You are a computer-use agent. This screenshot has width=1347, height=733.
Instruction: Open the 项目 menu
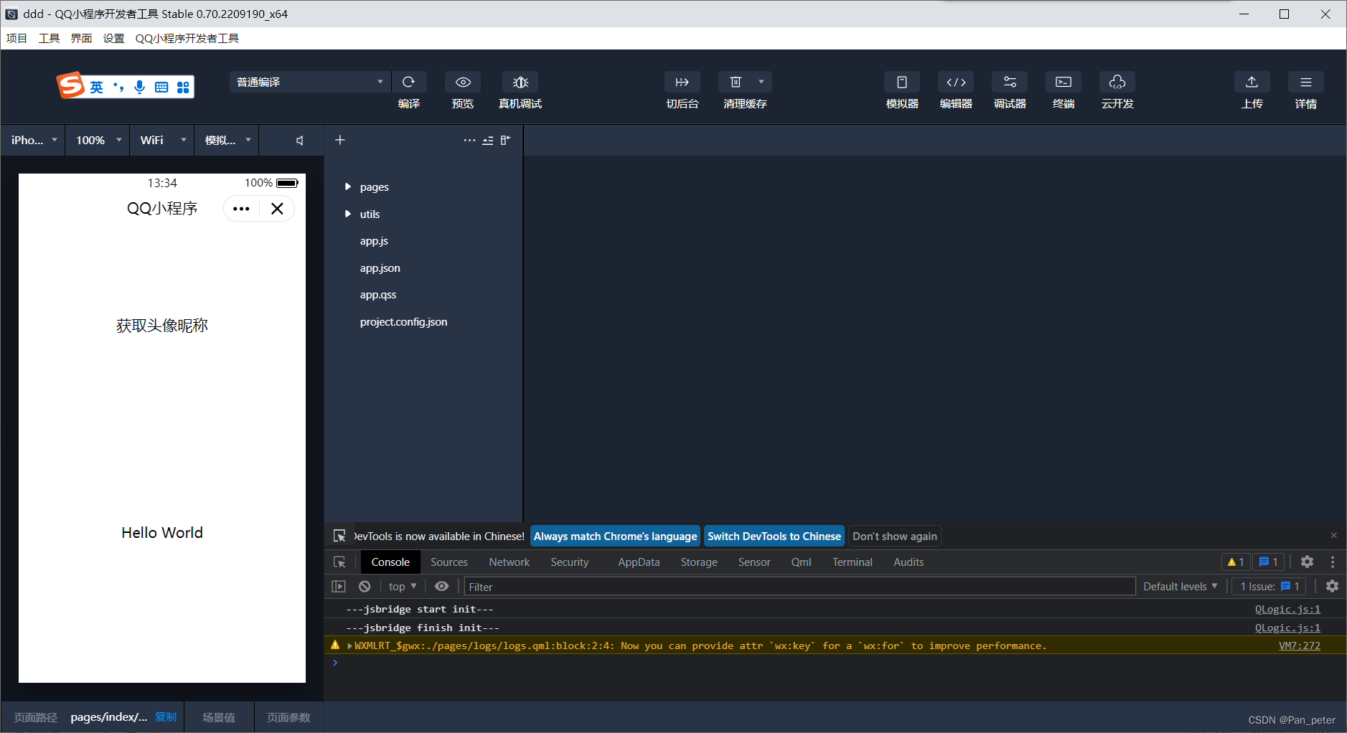click(x=17, y=38)
